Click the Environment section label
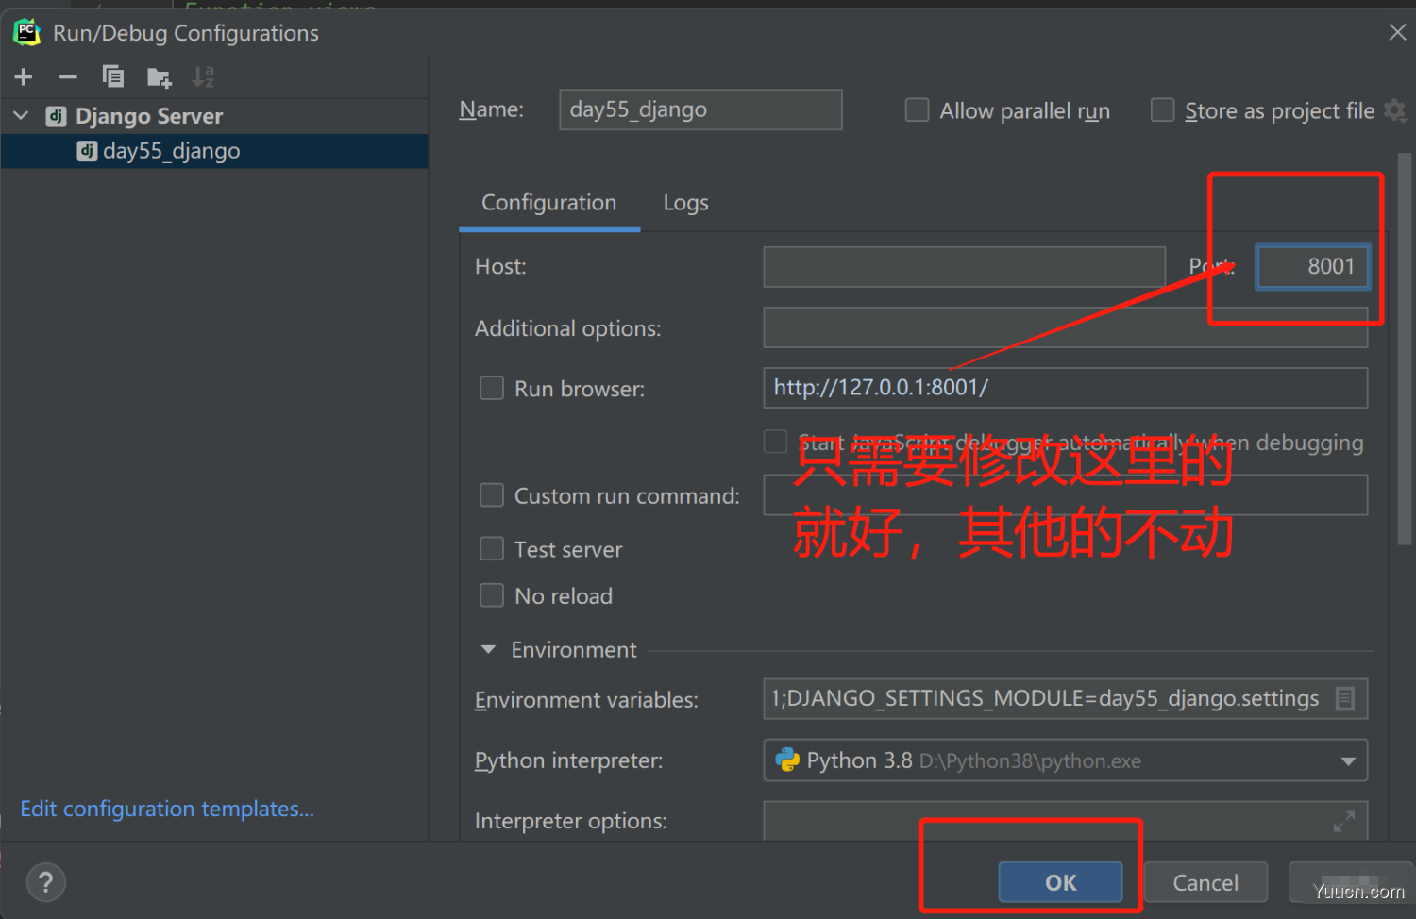The height and width of the screenshot is (919, 1416). click(574, 649)
